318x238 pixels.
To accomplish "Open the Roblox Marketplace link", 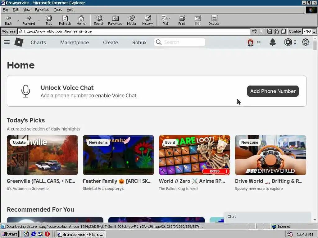I will coord(75,42).
